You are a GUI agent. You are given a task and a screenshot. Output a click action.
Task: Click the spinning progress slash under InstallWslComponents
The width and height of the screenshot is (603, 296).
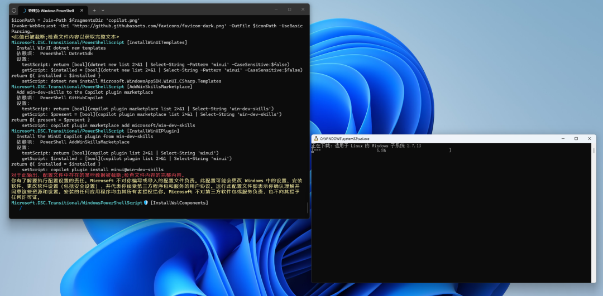21,208
